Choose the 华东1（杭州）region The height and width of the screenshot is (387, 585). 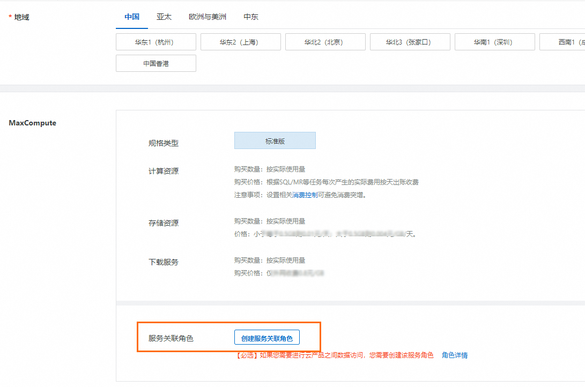155,42
